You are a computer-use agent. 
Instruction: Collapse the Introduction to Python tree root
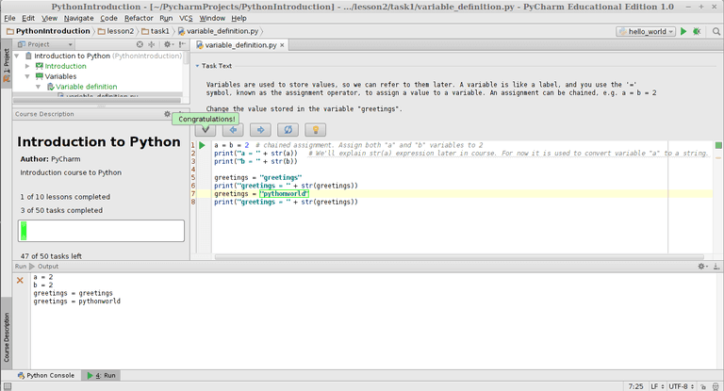click(17, 56)
